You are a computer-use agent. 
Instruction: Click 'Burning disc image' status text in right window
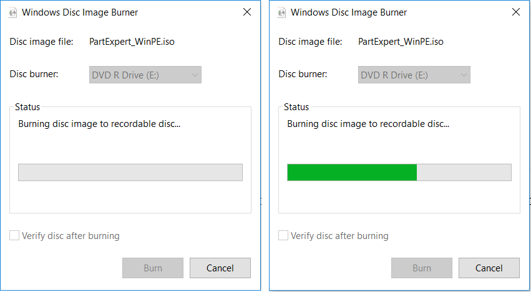[x=368, y=124]
